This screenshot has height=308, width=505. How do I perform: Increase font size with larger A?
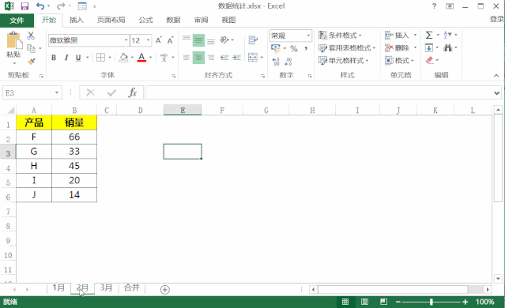tap(159, 40)
